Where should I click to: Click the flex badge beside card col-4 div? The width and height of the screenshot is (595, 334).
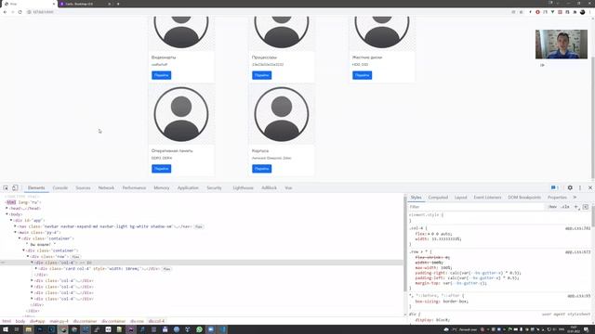[x=166, y=269]
